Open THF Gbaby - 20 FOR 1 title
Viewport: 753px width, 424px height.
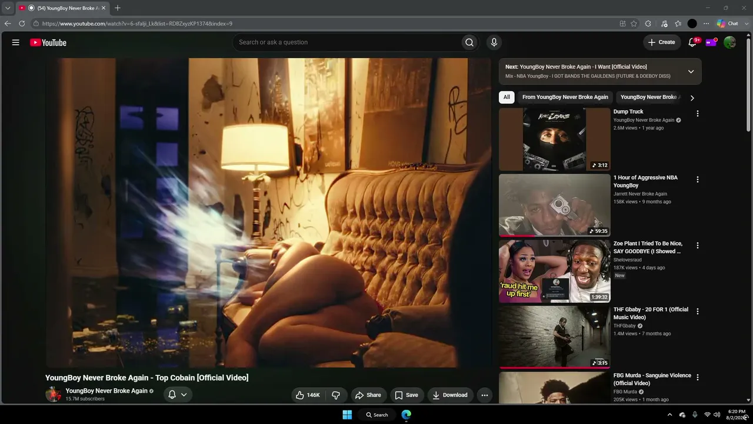click(x=651, y=313)
